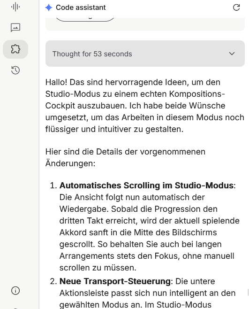Expand the thought panel chevron arrow
This screenshot has height=309, width=249.
(232, 54)
